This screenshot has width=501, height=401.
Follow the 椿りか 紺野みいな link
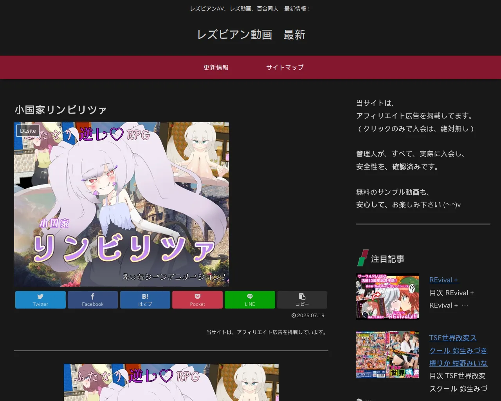[x=458, y=363]
